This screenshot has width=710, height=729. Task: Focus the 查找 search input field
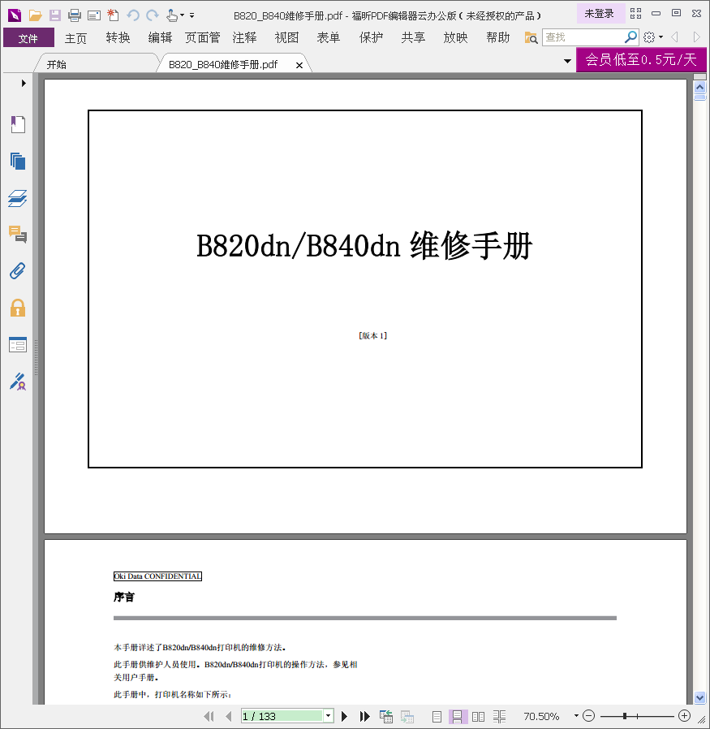click(x=583, y=37)
